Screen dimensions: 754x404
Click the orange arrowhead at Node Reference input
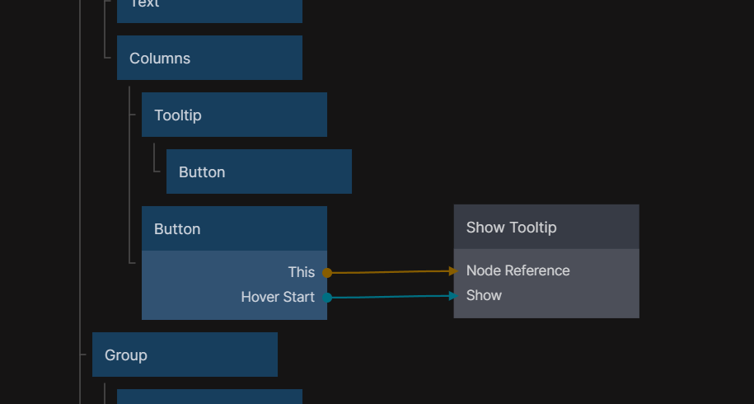click(453, 270)
